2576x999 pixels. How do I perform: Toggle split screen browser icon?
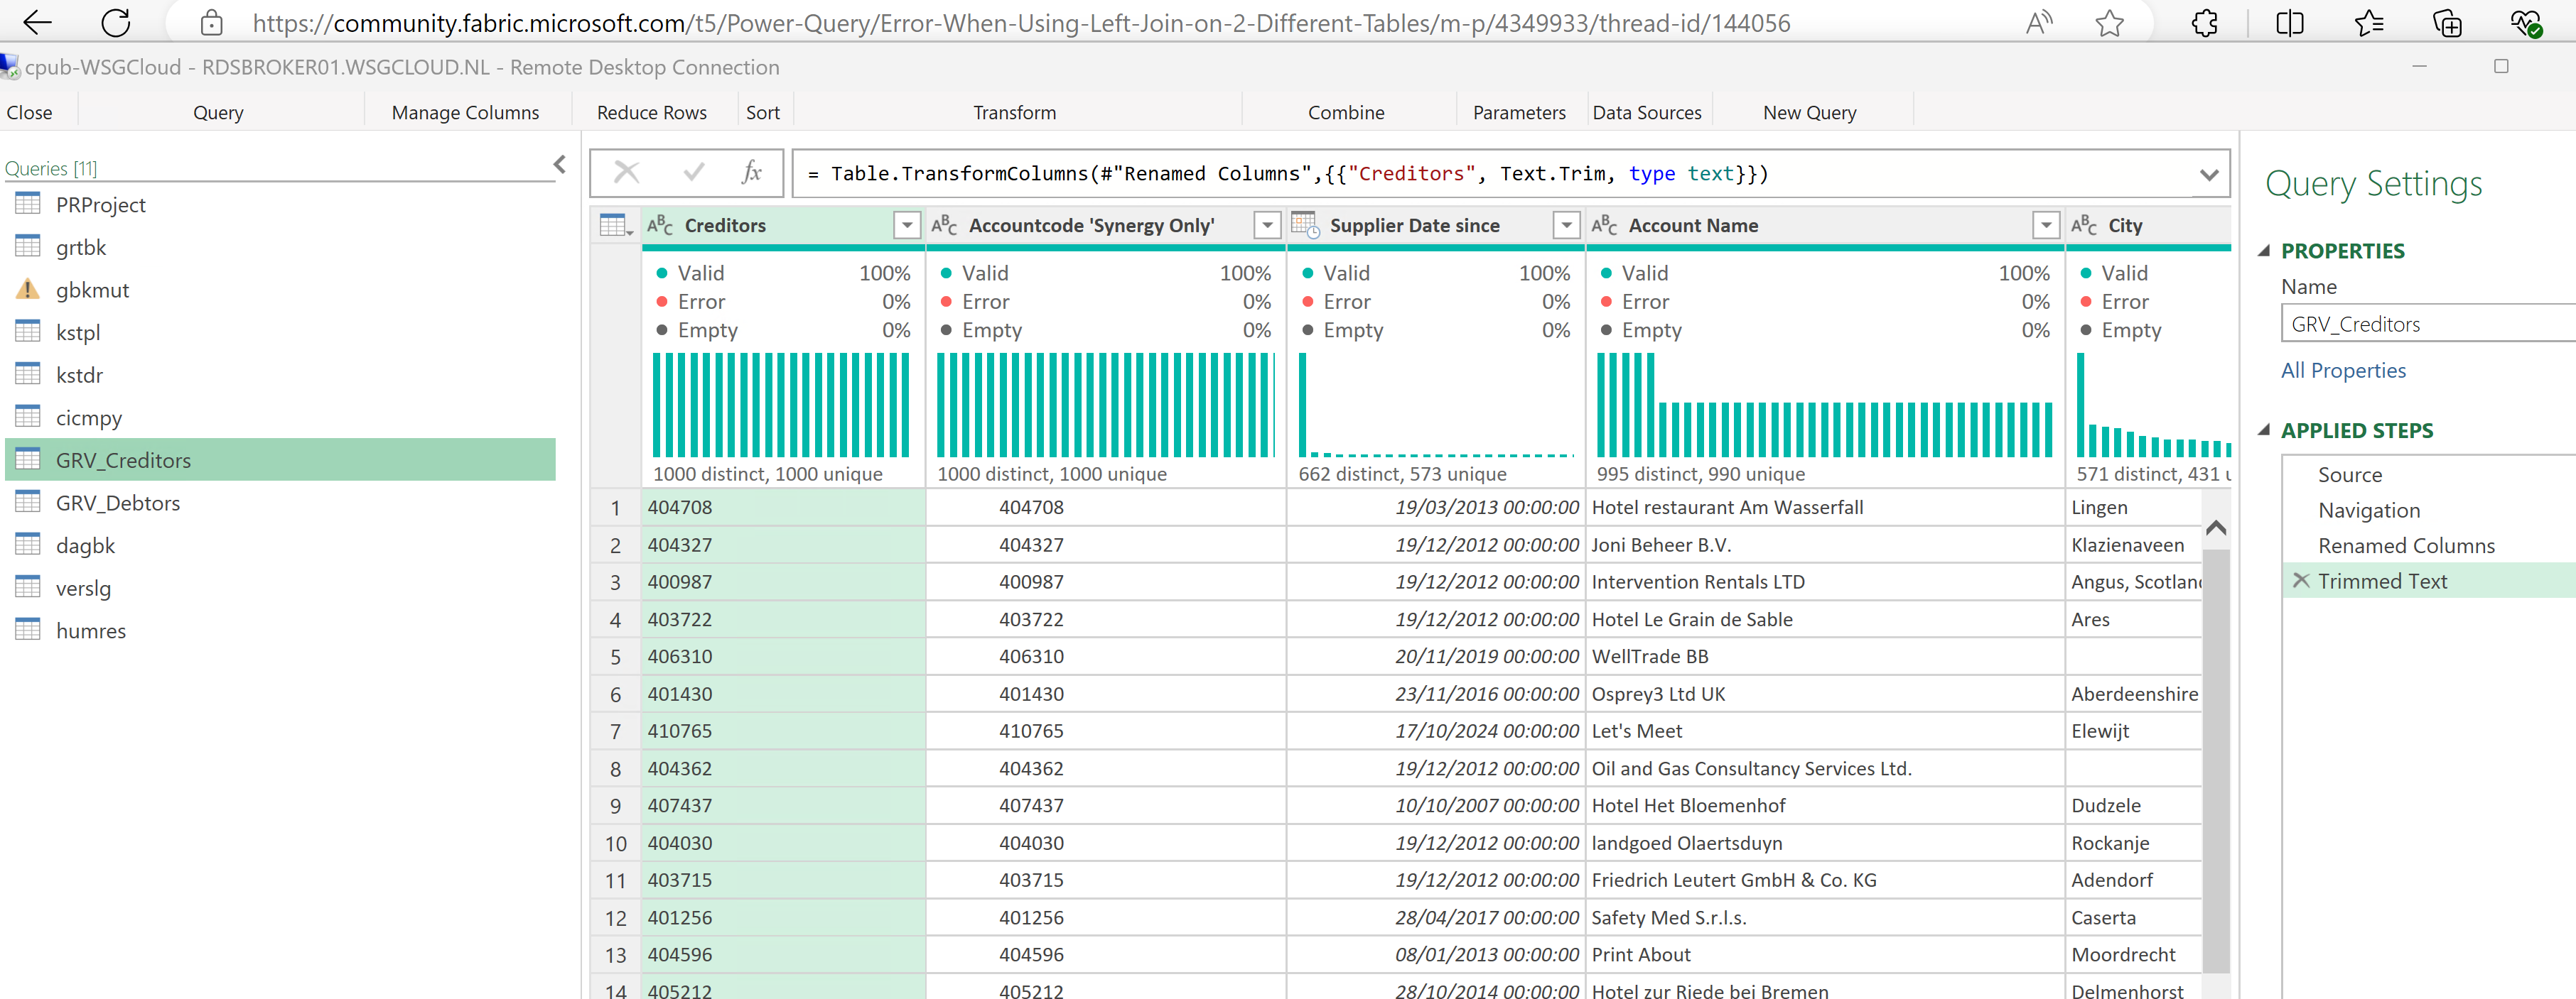point(2289,22)
